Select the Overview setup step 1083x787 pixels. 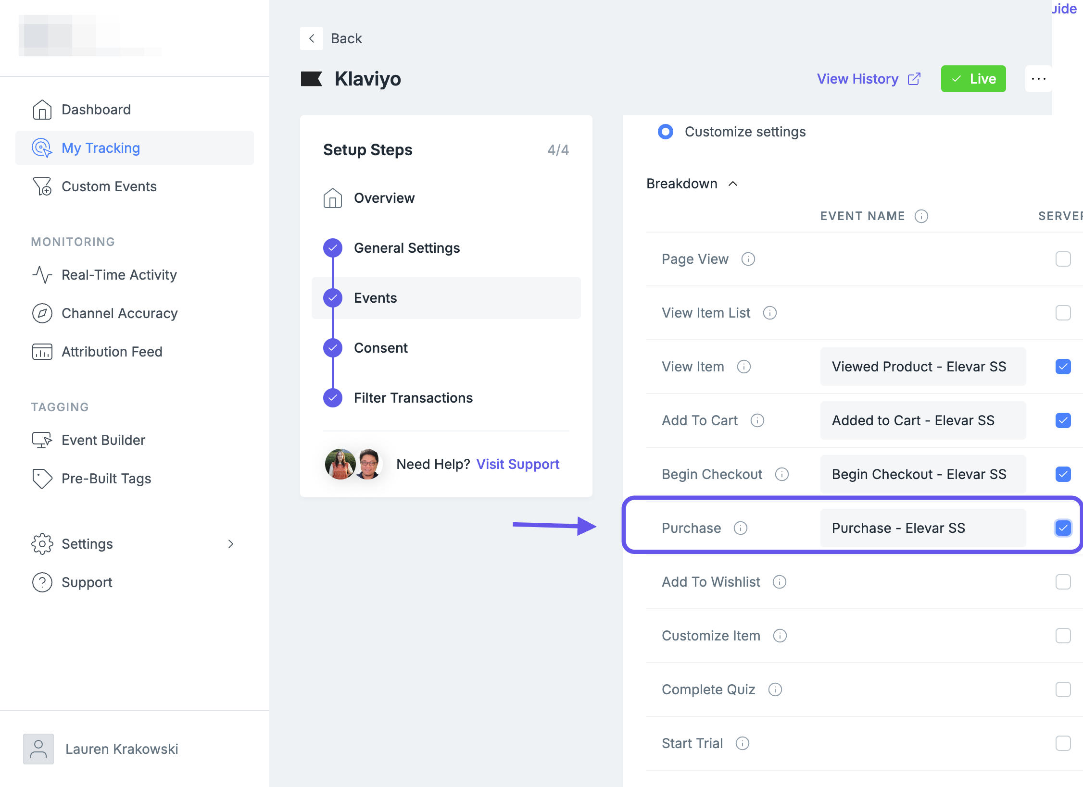pyautogui.click(x=446, y=198)
